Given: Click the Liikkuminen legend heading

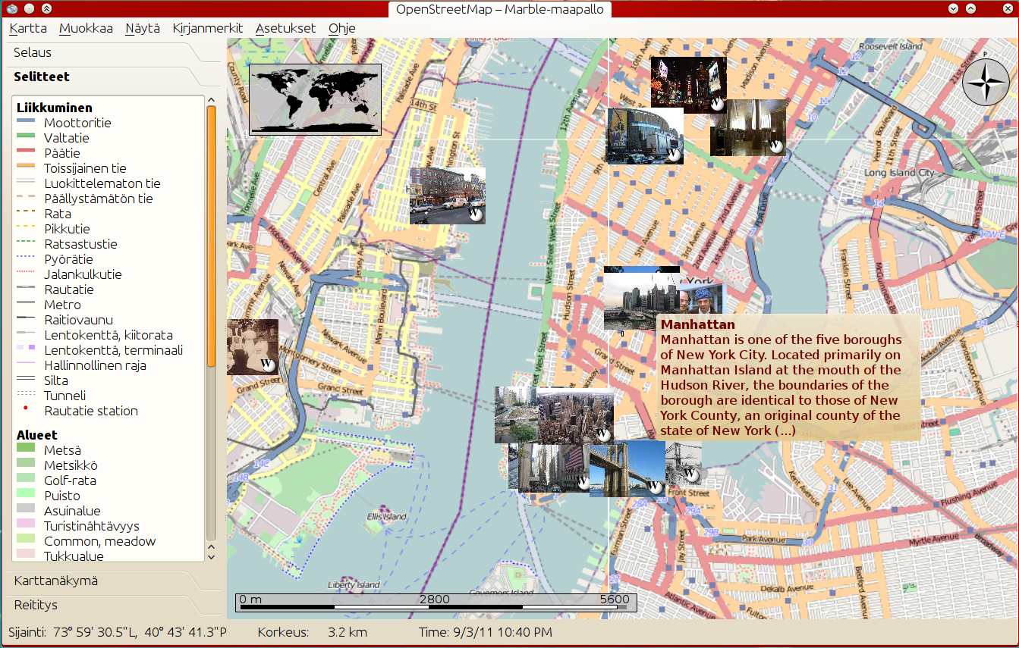Looking at the screenshot, I should click(55, 108).
